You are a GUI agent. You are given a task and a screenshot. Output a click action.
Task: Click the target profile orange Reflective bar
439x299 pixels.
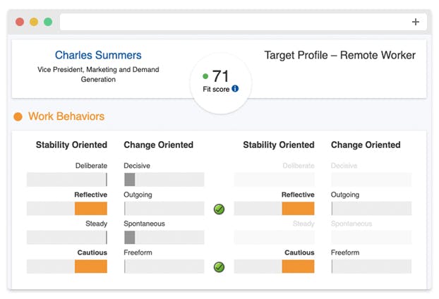[298, 209]
